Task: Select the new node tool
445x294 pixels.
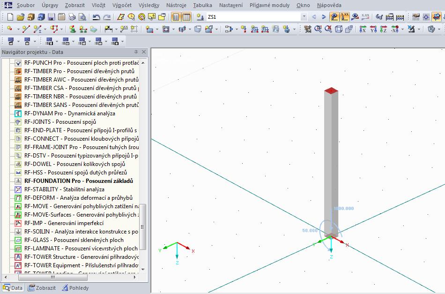Action: pos(10,29)
